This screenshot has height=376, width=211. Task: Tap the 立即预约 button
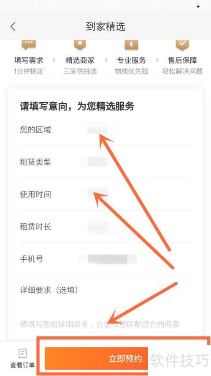(96, 359)
